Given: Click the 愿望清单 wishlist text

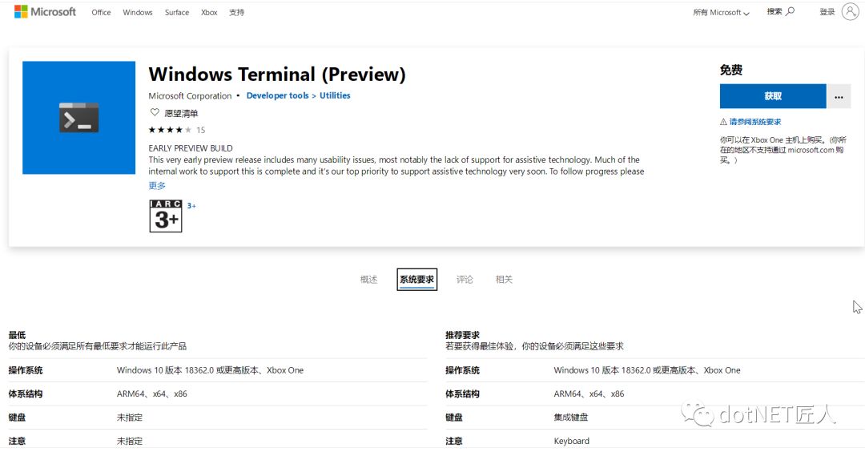Looking at the screenshot, I should point(181,113).
